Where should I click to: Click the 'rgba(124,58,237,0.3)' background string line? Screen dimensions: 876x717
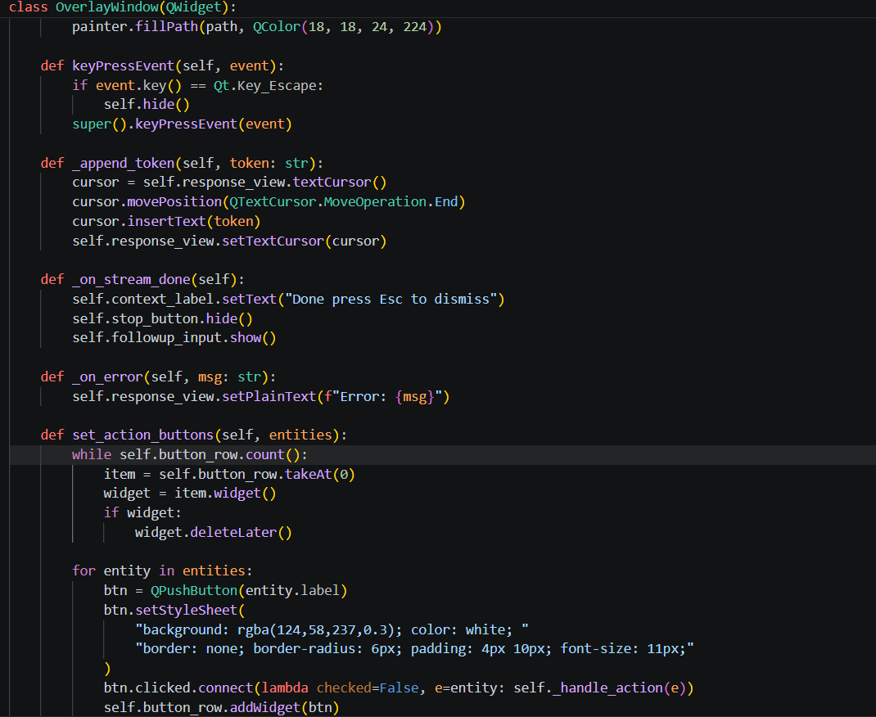[332, 629]
